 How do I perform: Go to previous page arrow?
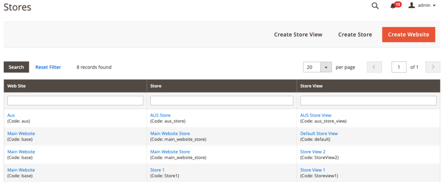[x=374, y=67]
